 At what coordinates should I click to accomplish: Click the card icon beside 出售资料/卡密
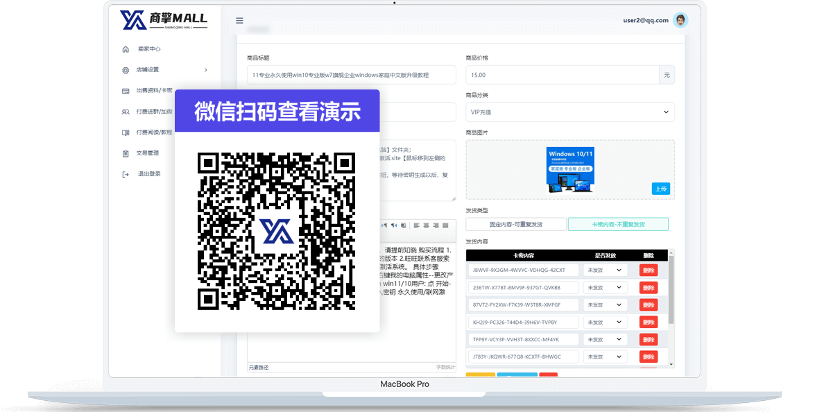126,91
